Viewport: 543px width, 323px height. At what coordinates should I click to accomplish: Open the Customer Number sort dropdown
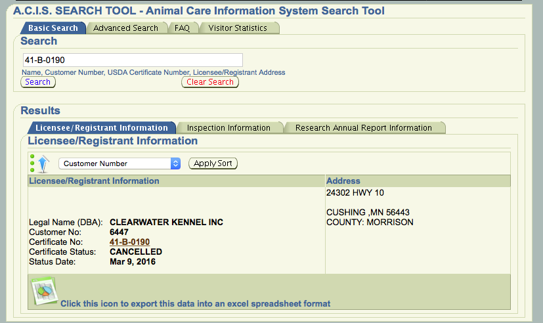click(x=119, y=163)
